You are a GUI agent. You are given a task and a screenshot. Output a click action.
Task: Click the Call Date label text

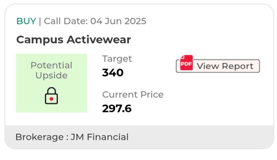pyautogui.click(x=66, y=21)
